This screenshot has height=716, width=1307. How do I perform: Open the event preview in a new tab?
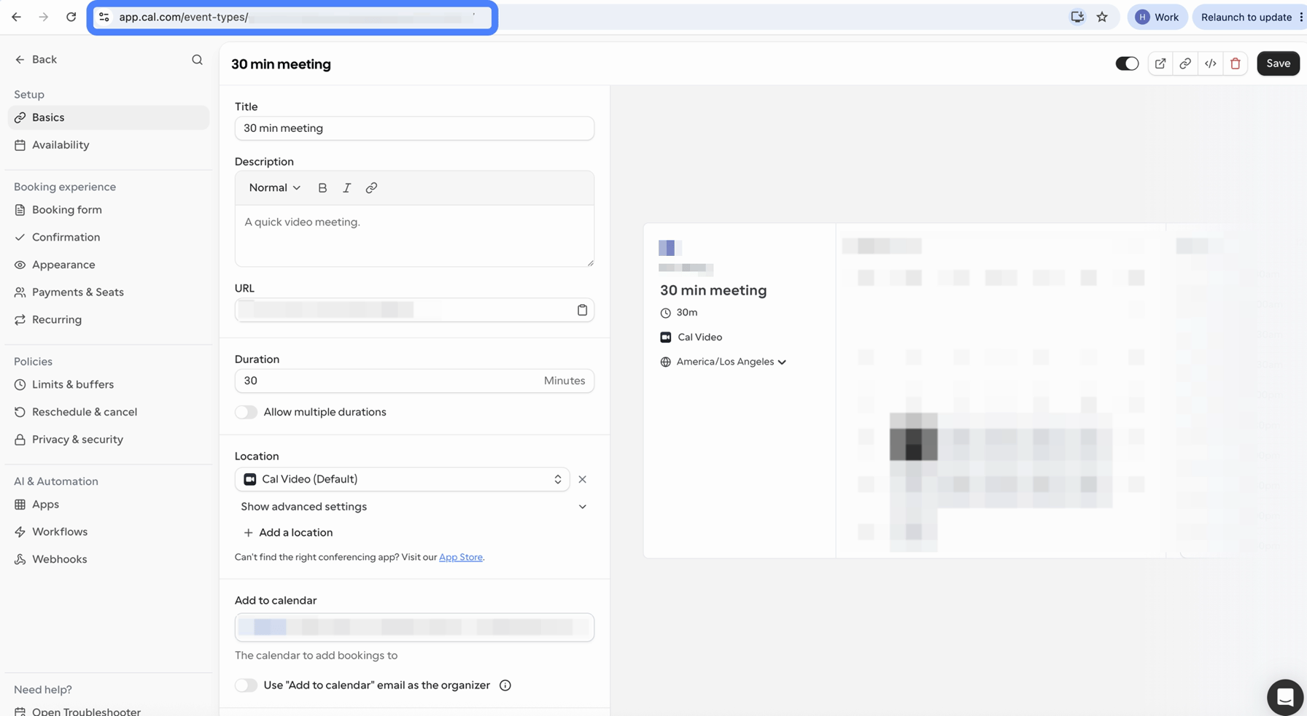[1160, 63]
